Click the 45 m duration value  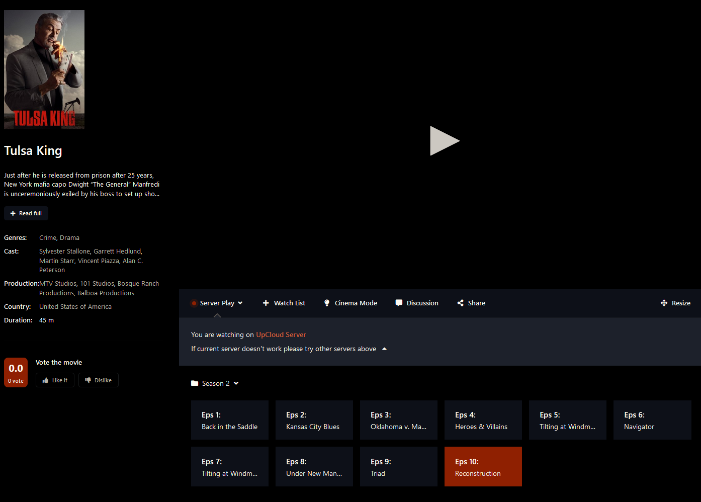[x=46, y=320]
